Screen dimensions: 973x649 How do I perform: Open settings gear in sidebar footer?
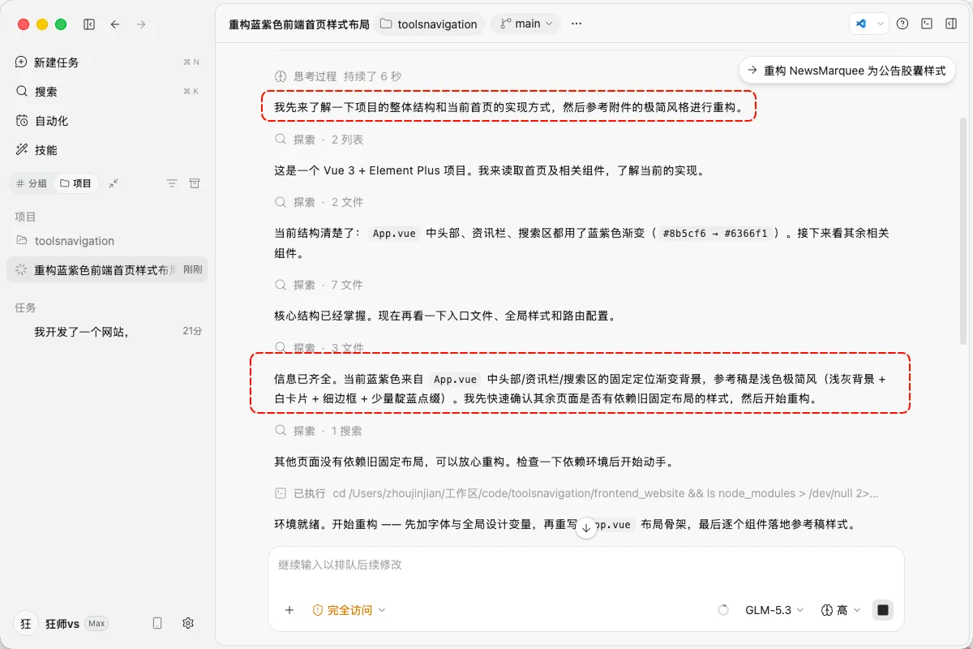188,623
